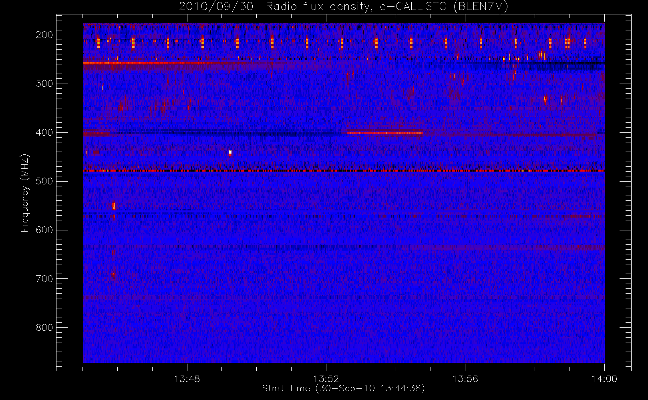Click the bright red line near 480 MHz
The height and width of the screenshot is (400, 648).
(x=344, y=171)
